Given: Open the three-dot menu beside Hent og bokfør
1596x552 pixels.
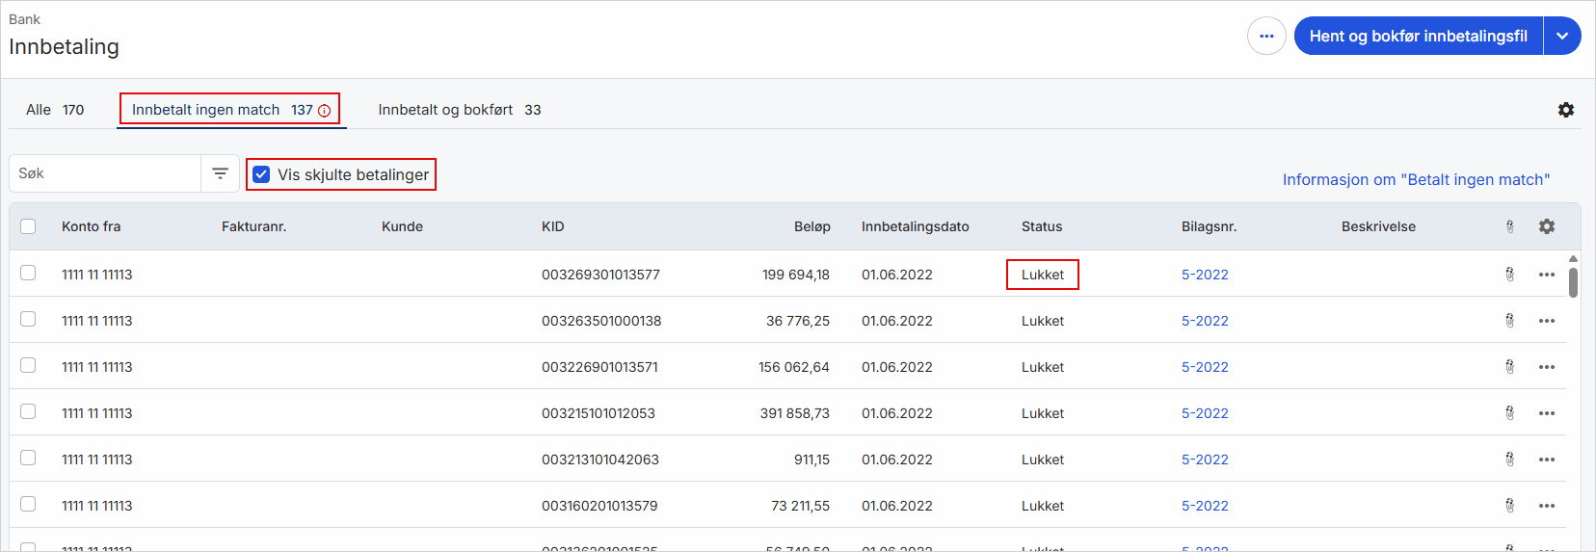Looking at the screenshot, I should point(1266,36).
